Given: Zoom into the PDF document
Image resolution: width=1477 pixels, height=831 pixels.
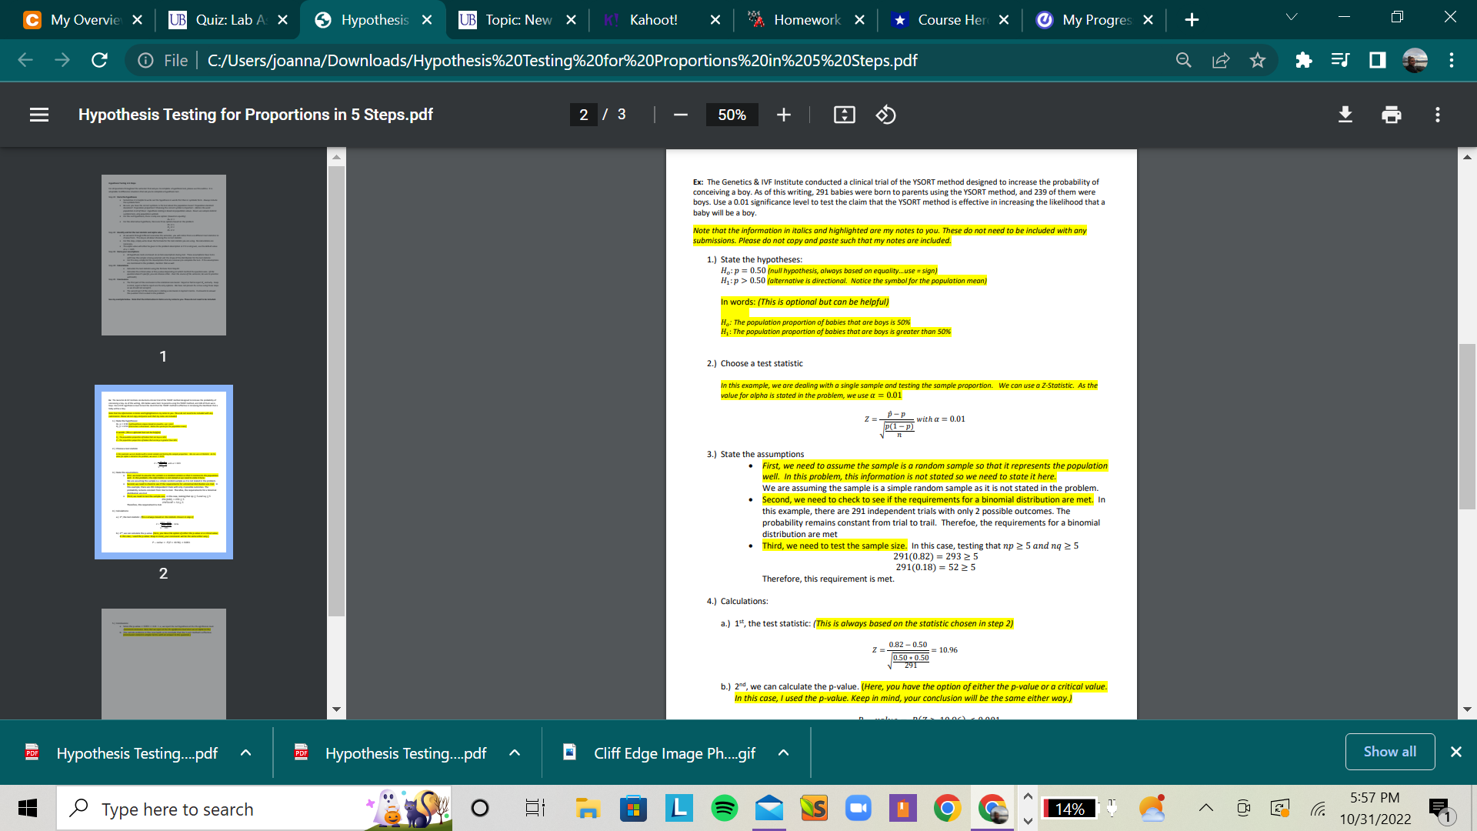Looking at the screenshot, I should tap(783, 114).
